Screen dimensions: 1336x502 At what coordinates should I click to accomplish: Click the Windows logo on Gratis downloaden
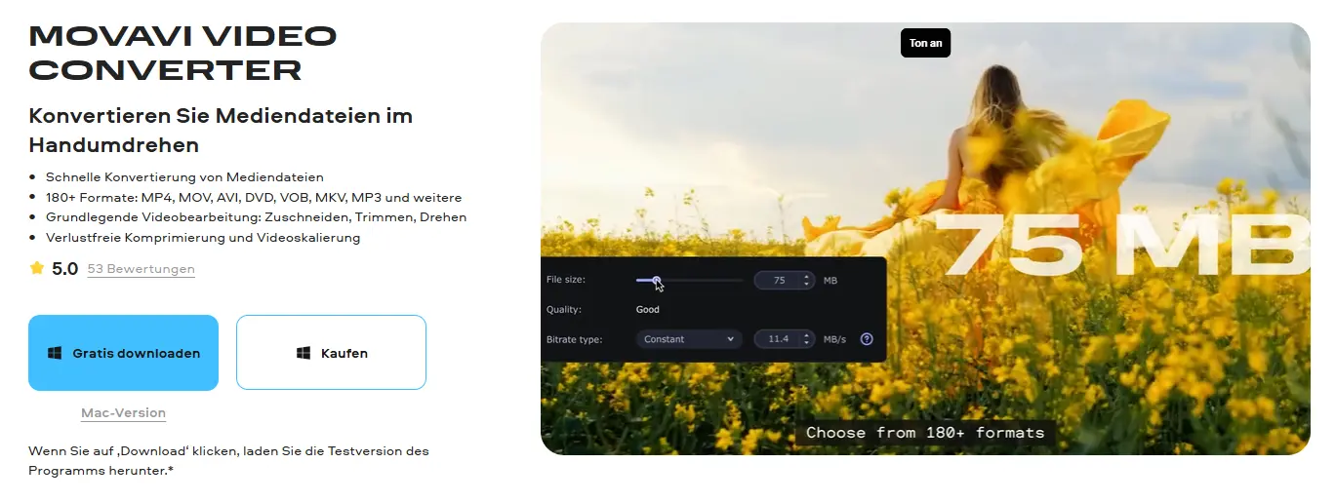coord(55,353)
